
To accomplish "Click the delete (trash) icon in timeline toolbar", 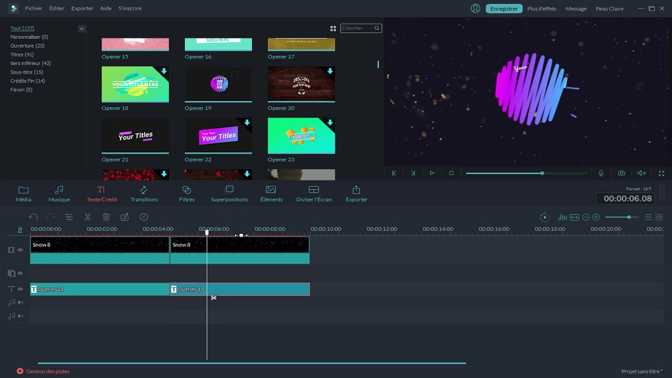I will point(106,217).
